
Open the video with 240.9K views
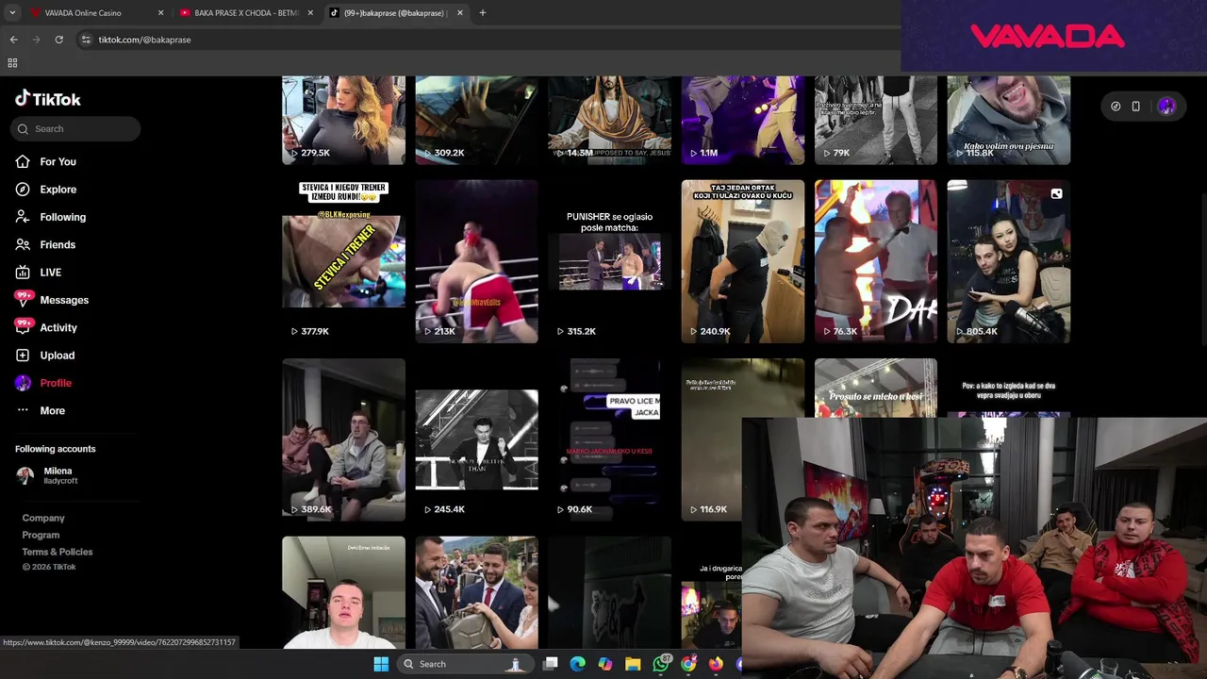pos(743,261)
